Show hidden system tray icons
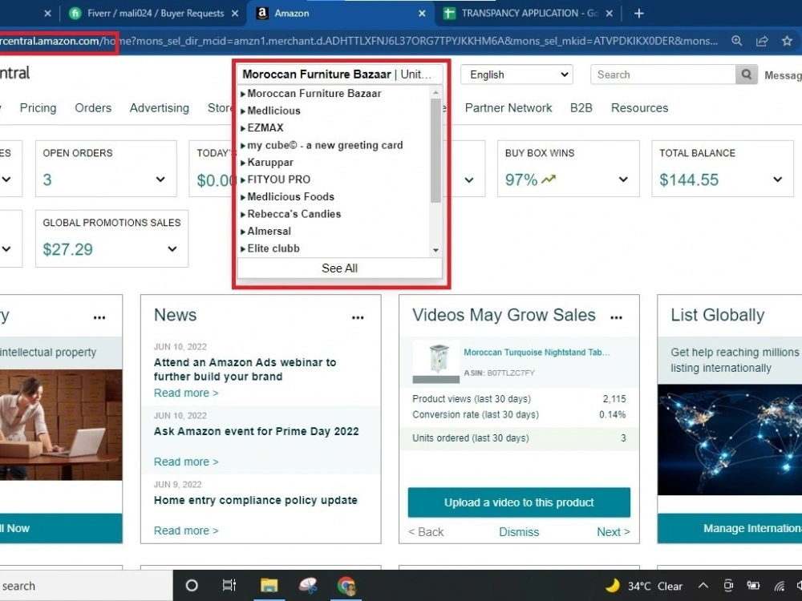802x601 pixels. (703, 586)
